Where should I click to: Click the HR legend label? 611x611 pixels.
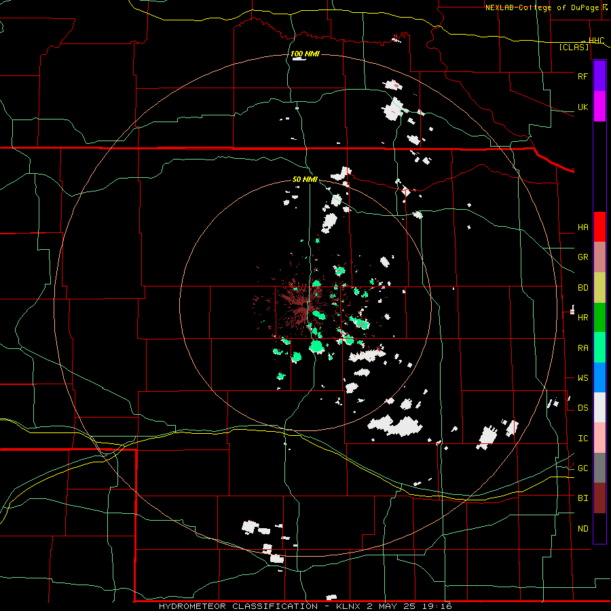(x=582, y=318)
